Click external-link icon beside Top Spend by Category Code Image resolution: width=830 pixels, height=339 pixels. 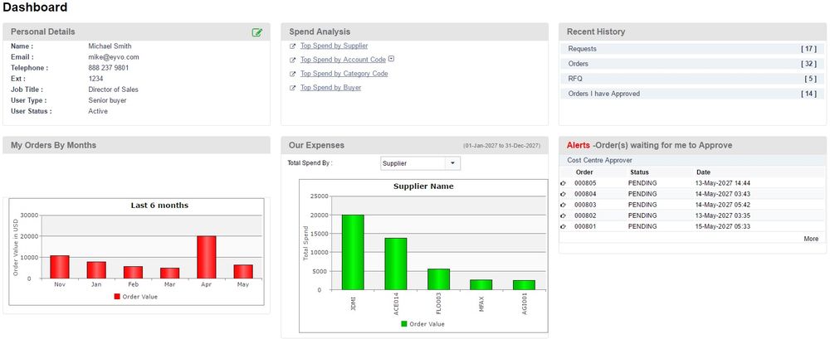[293, 75]
